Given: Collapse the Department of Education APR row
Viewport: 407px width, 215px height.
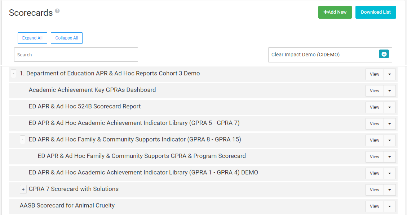Looking at the screenshot, I should 13,74.
